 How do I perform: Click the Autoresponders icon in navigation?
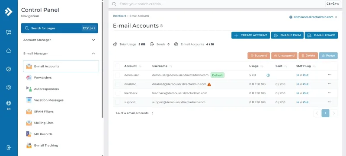click(29, 89)
